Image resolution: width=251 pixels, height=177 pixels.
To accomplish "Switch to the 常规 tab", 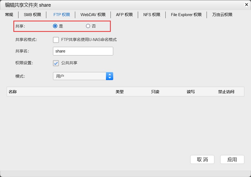I will (9, 15).
